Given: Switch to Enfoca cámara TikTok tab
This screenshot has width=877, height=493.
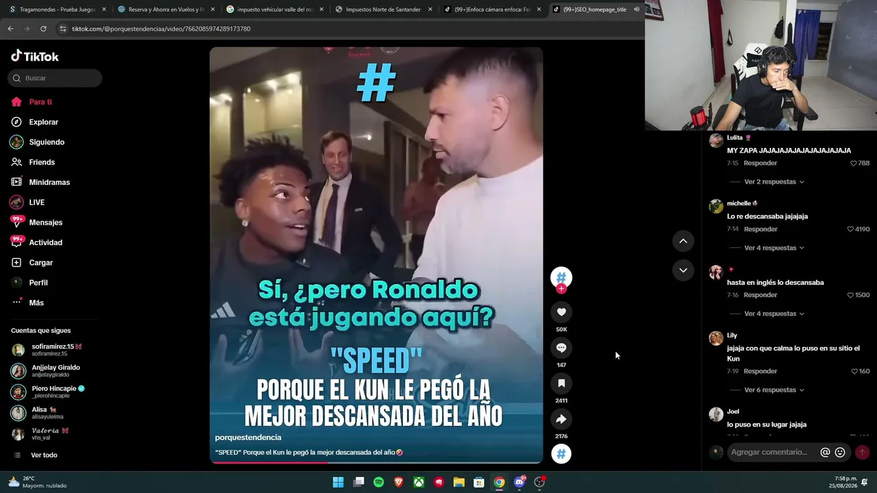Looking at the screenshot, I should point(492,10).
